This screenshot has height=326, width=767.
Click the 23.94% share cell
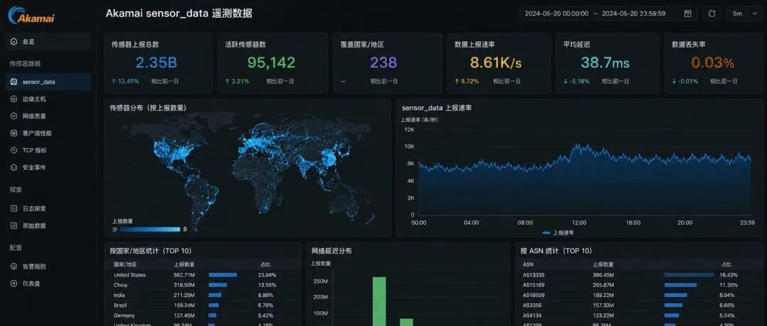tap(268, 275)
